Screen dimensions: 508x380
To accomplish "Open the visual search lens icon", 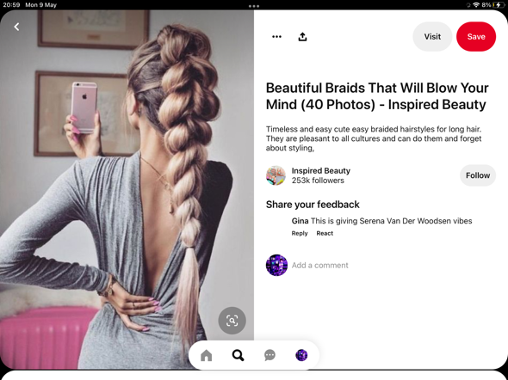I will click(232, 321).
